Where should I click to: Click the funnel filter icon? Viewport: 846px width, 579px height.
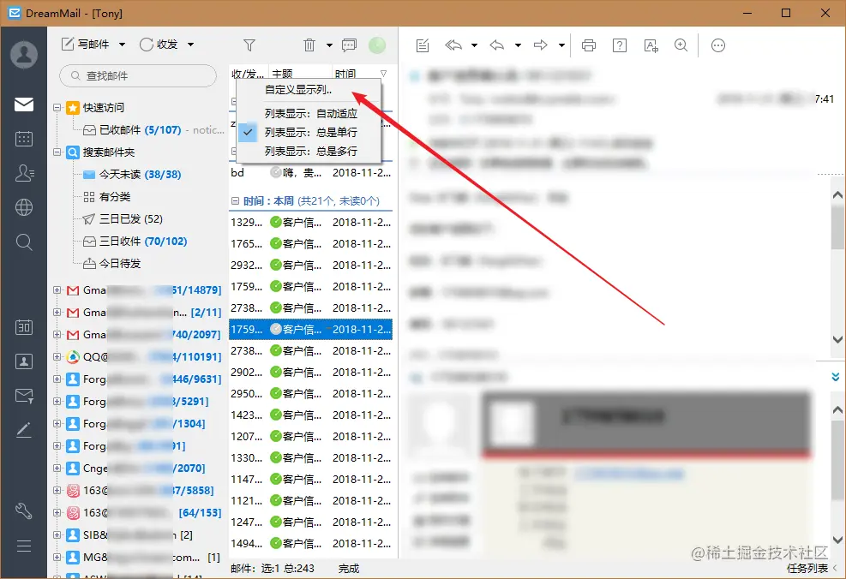click(249, 45)
